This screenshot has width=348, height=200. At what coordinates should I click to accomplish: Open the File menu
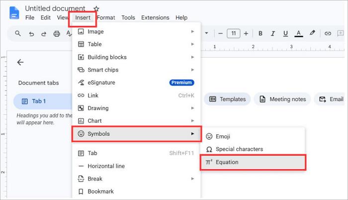coord(30,17)
